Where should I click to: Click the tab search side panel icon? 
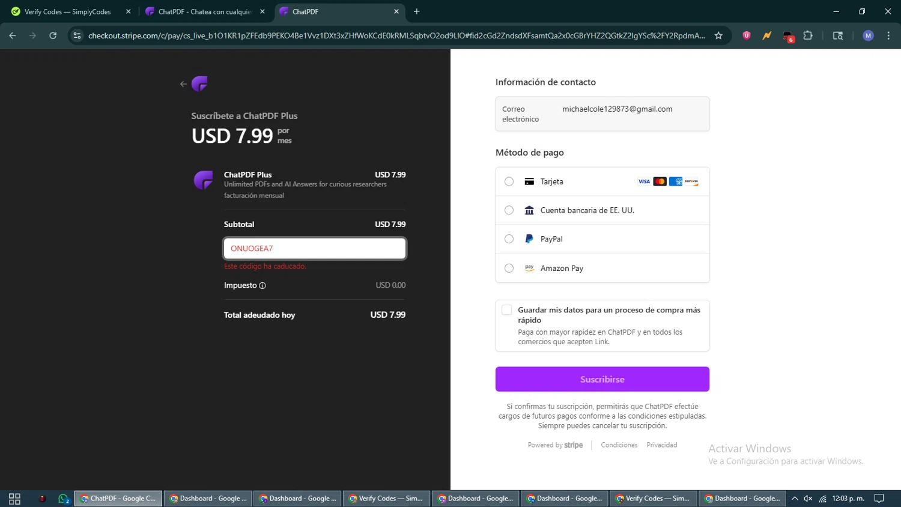click(838, 35)
